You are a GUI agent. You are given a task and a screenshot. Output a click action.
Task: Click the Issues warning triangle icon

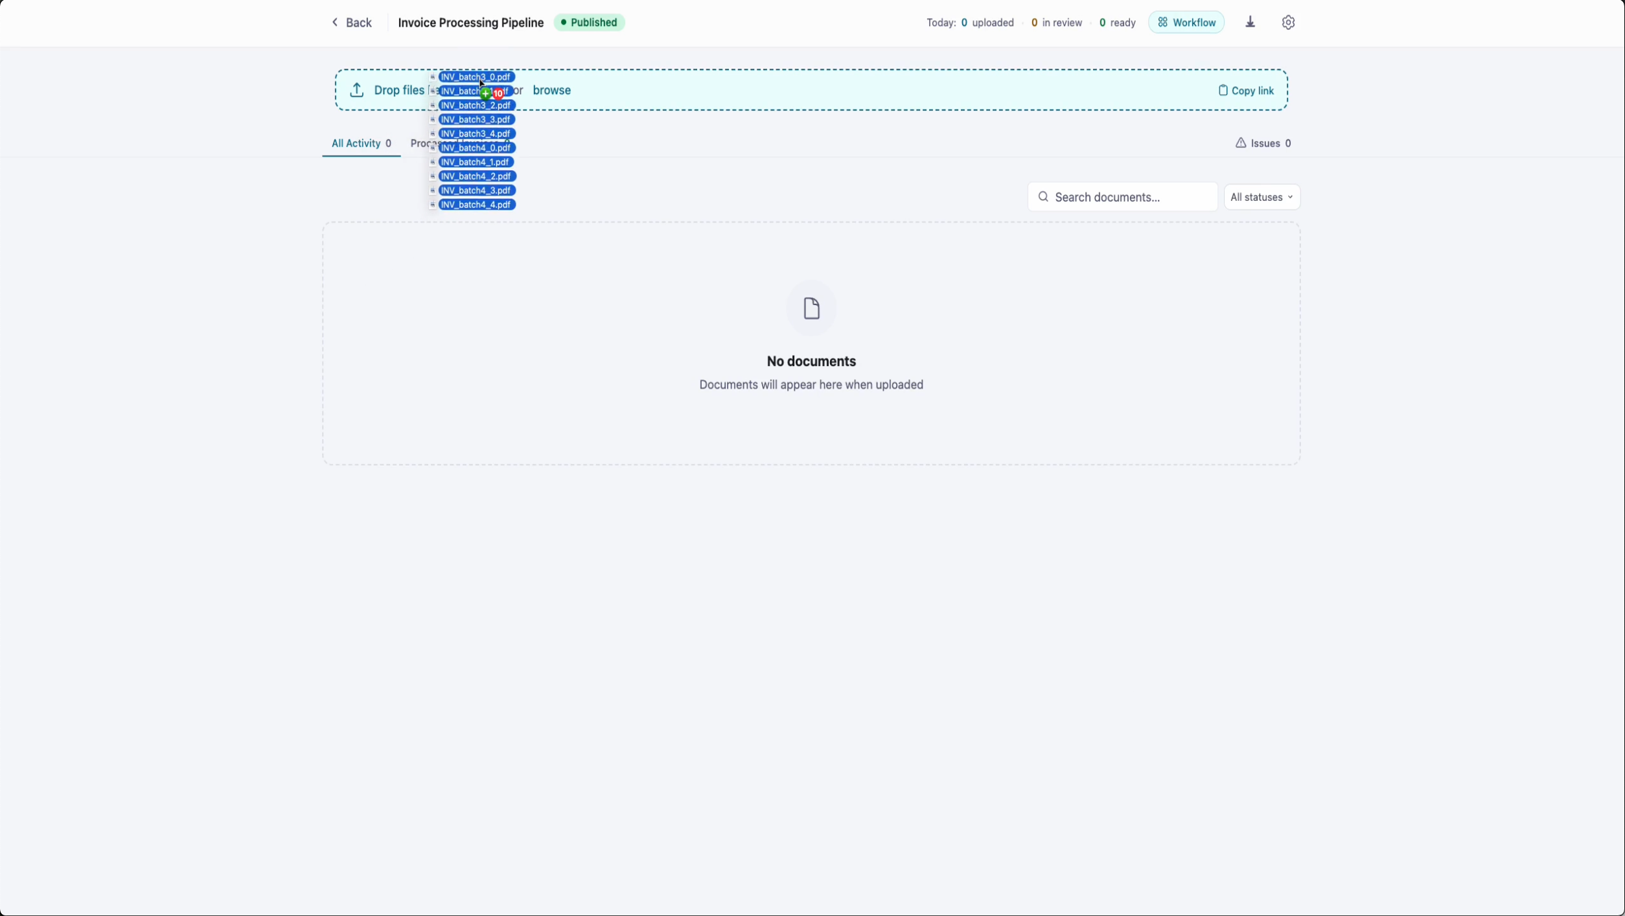point(1241,143)
